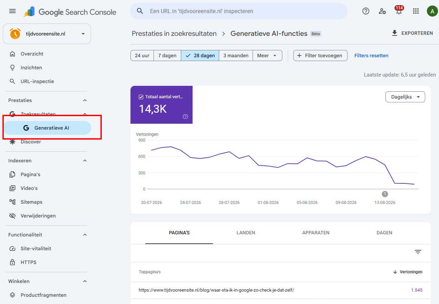Image resolution: width=439 pixels, height=304 pixels.
Task: Click the URL-inspectie magnifier icon
Action: point(12,81)
